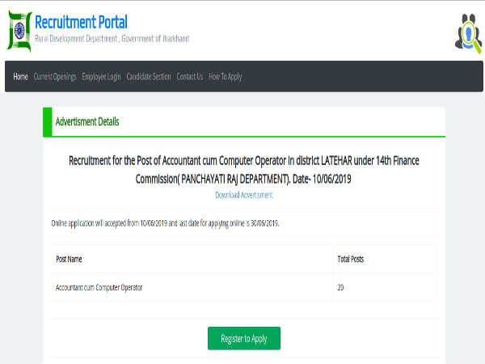485x364 pixels.
Task: Click the Advertisment Details panel header
Action: [87, 122]
